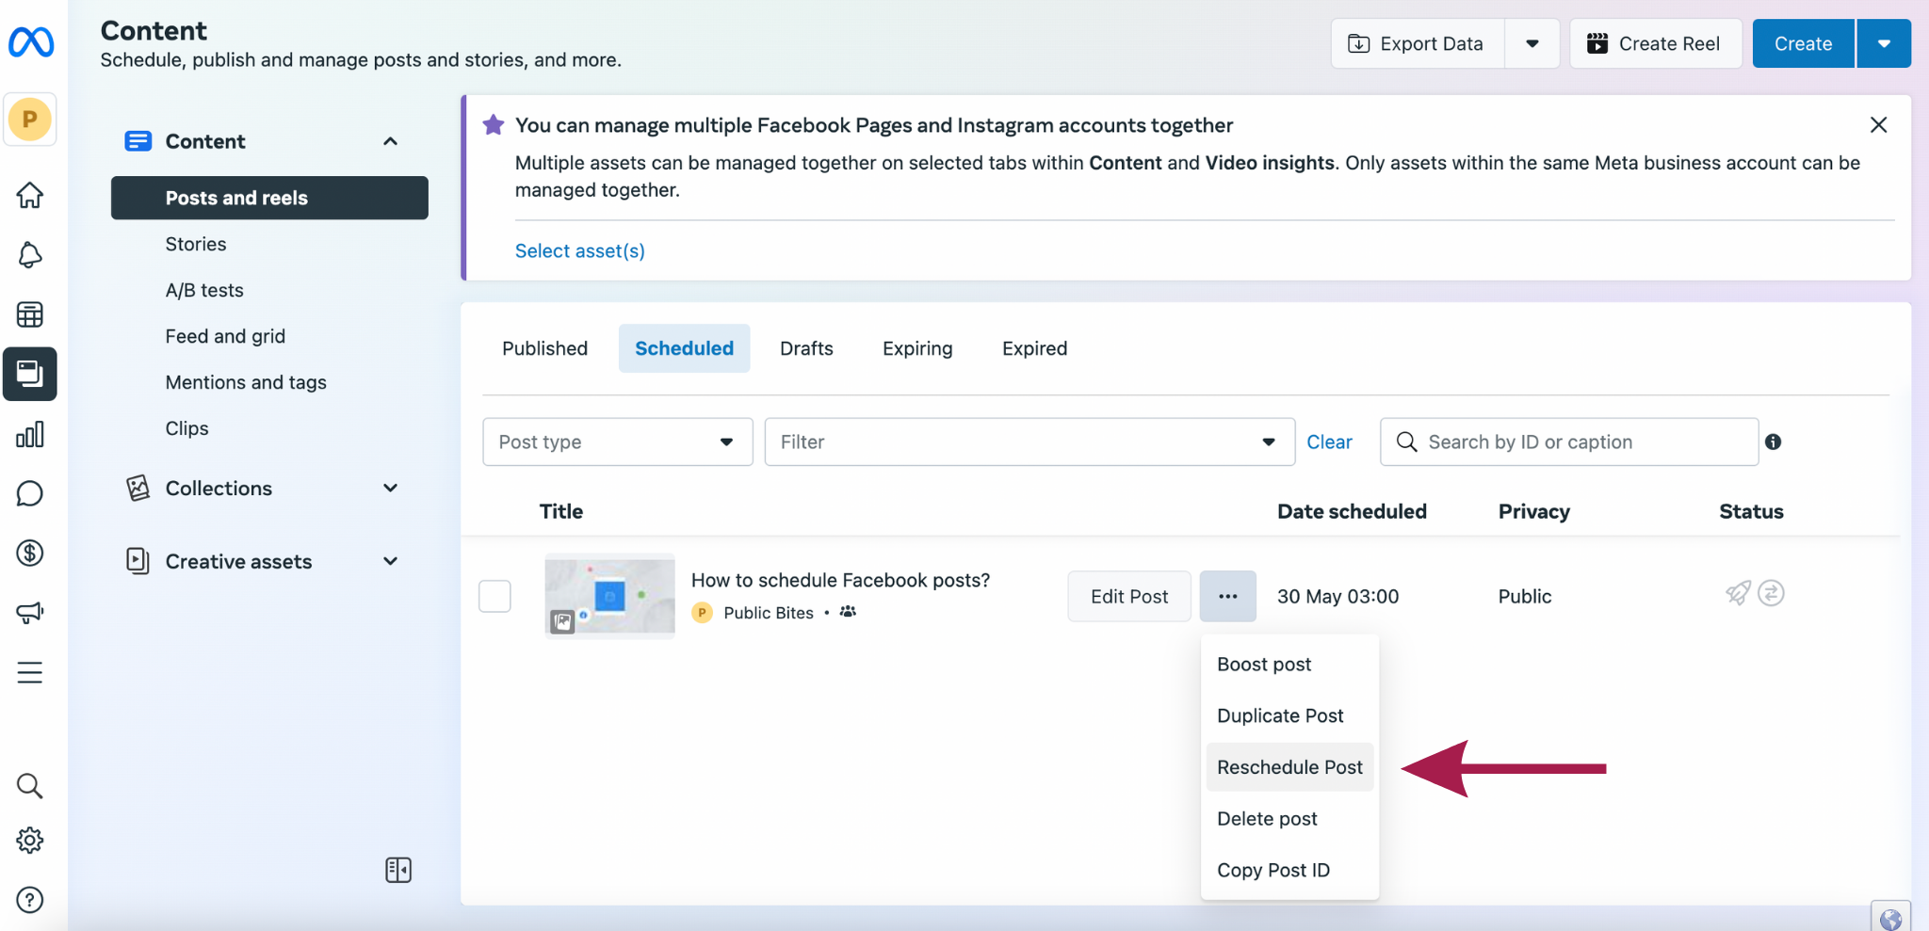Viewport: 1929px width, 931px height.
Task: Open notifications bell icon
Action: pyautogui.click(x=30, y=255)
